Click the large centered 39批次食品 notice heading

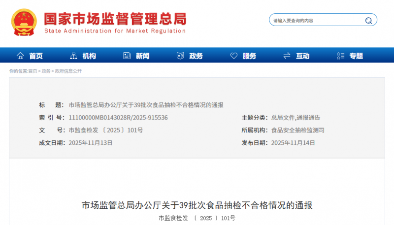pyautogui.click(x=197, y=205)
